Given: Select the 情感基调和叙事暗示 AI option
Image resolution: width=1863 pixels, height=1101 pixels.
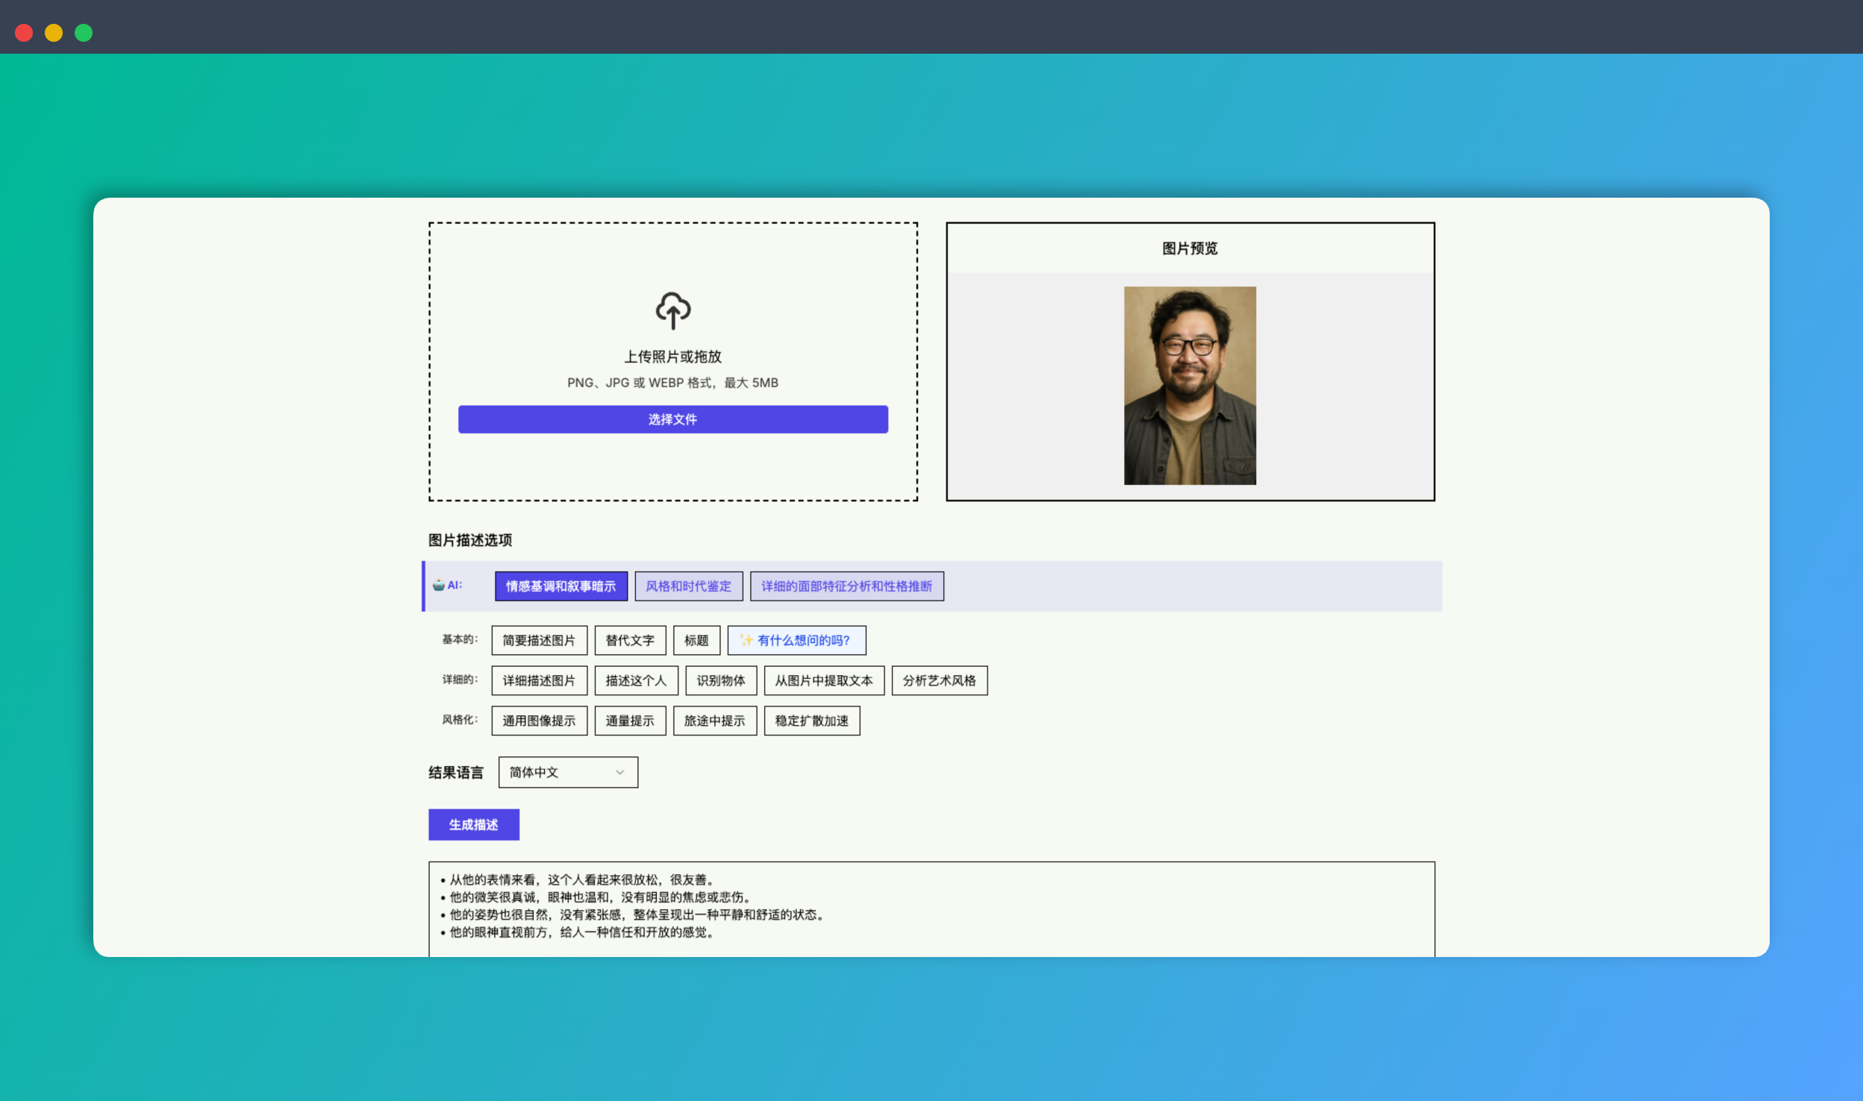Looking at the screenshot, I should tap(561, 586).
